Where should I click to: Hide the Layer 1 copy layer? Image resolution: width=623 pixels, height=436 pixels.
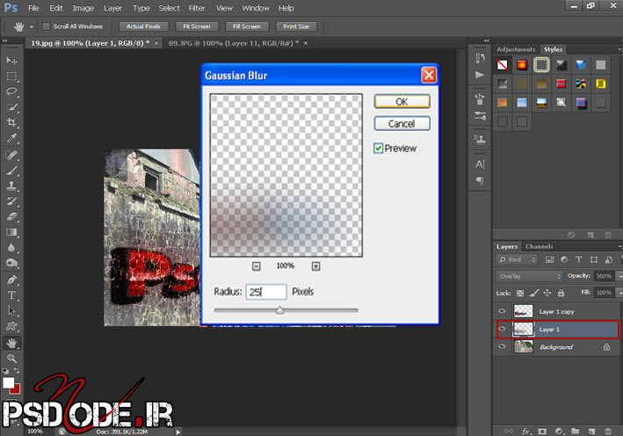click(503, 311)
